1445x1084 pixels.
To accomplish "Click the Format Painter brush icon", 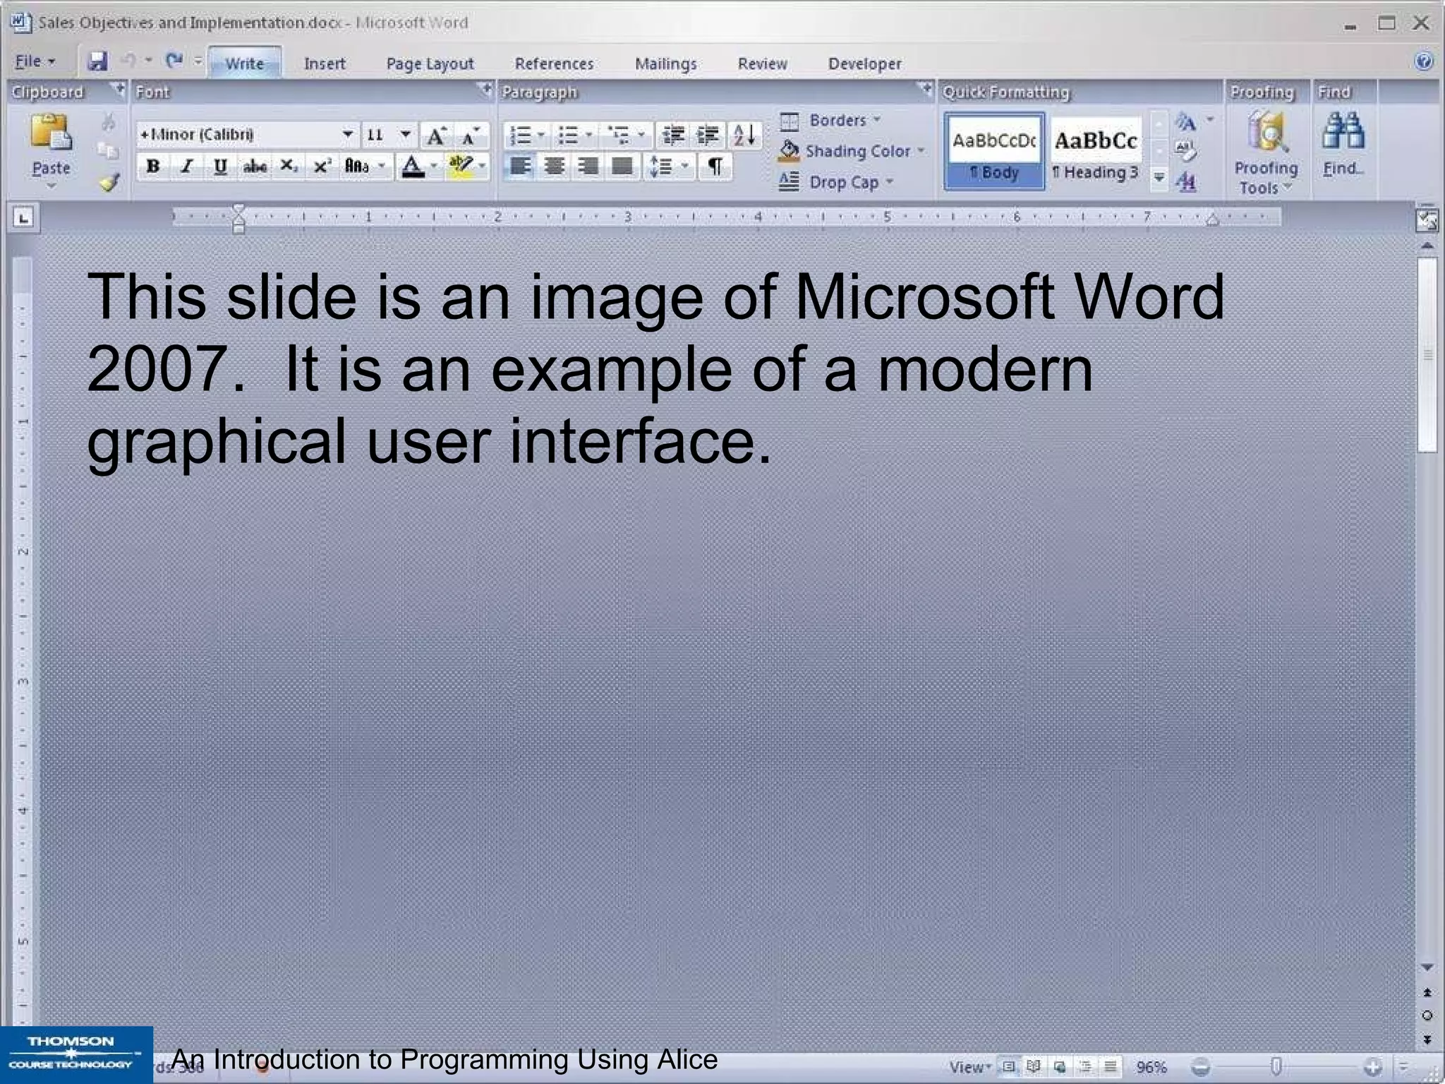I will 109,183.
